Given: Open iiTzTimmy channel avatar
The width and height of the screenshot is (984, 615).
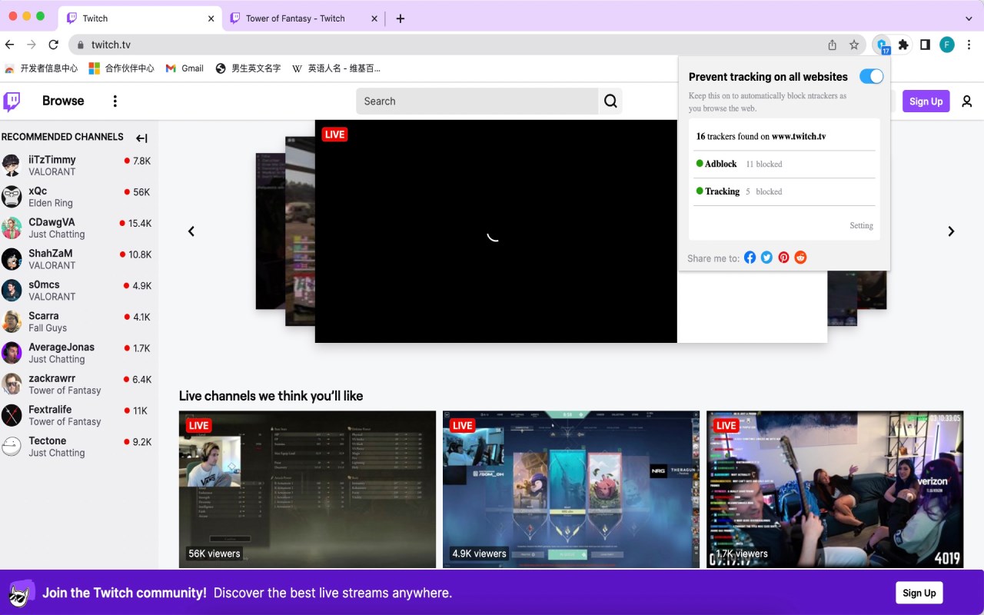Looking at the screenshot, I should (x=12, y=165).
